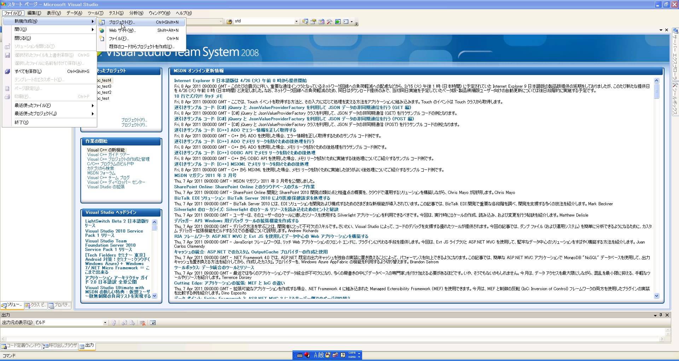
Task: Open the Internet Explorer 9 日本語版 news link
Action: [x=240, y=81]
